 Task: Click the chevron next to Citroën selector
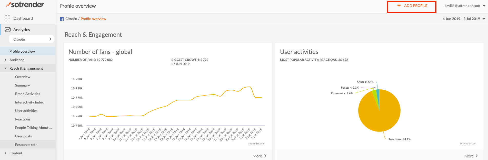50,39
